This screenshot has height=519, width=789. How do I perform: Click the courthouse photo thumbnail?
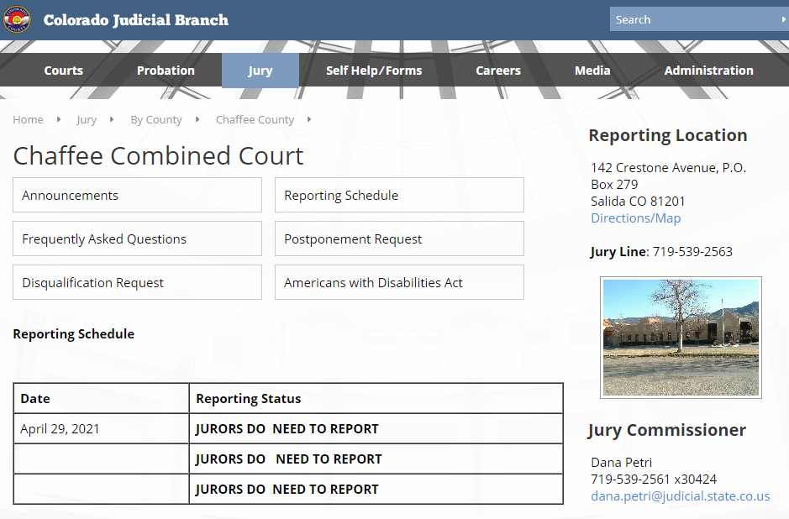click(681, 337)
